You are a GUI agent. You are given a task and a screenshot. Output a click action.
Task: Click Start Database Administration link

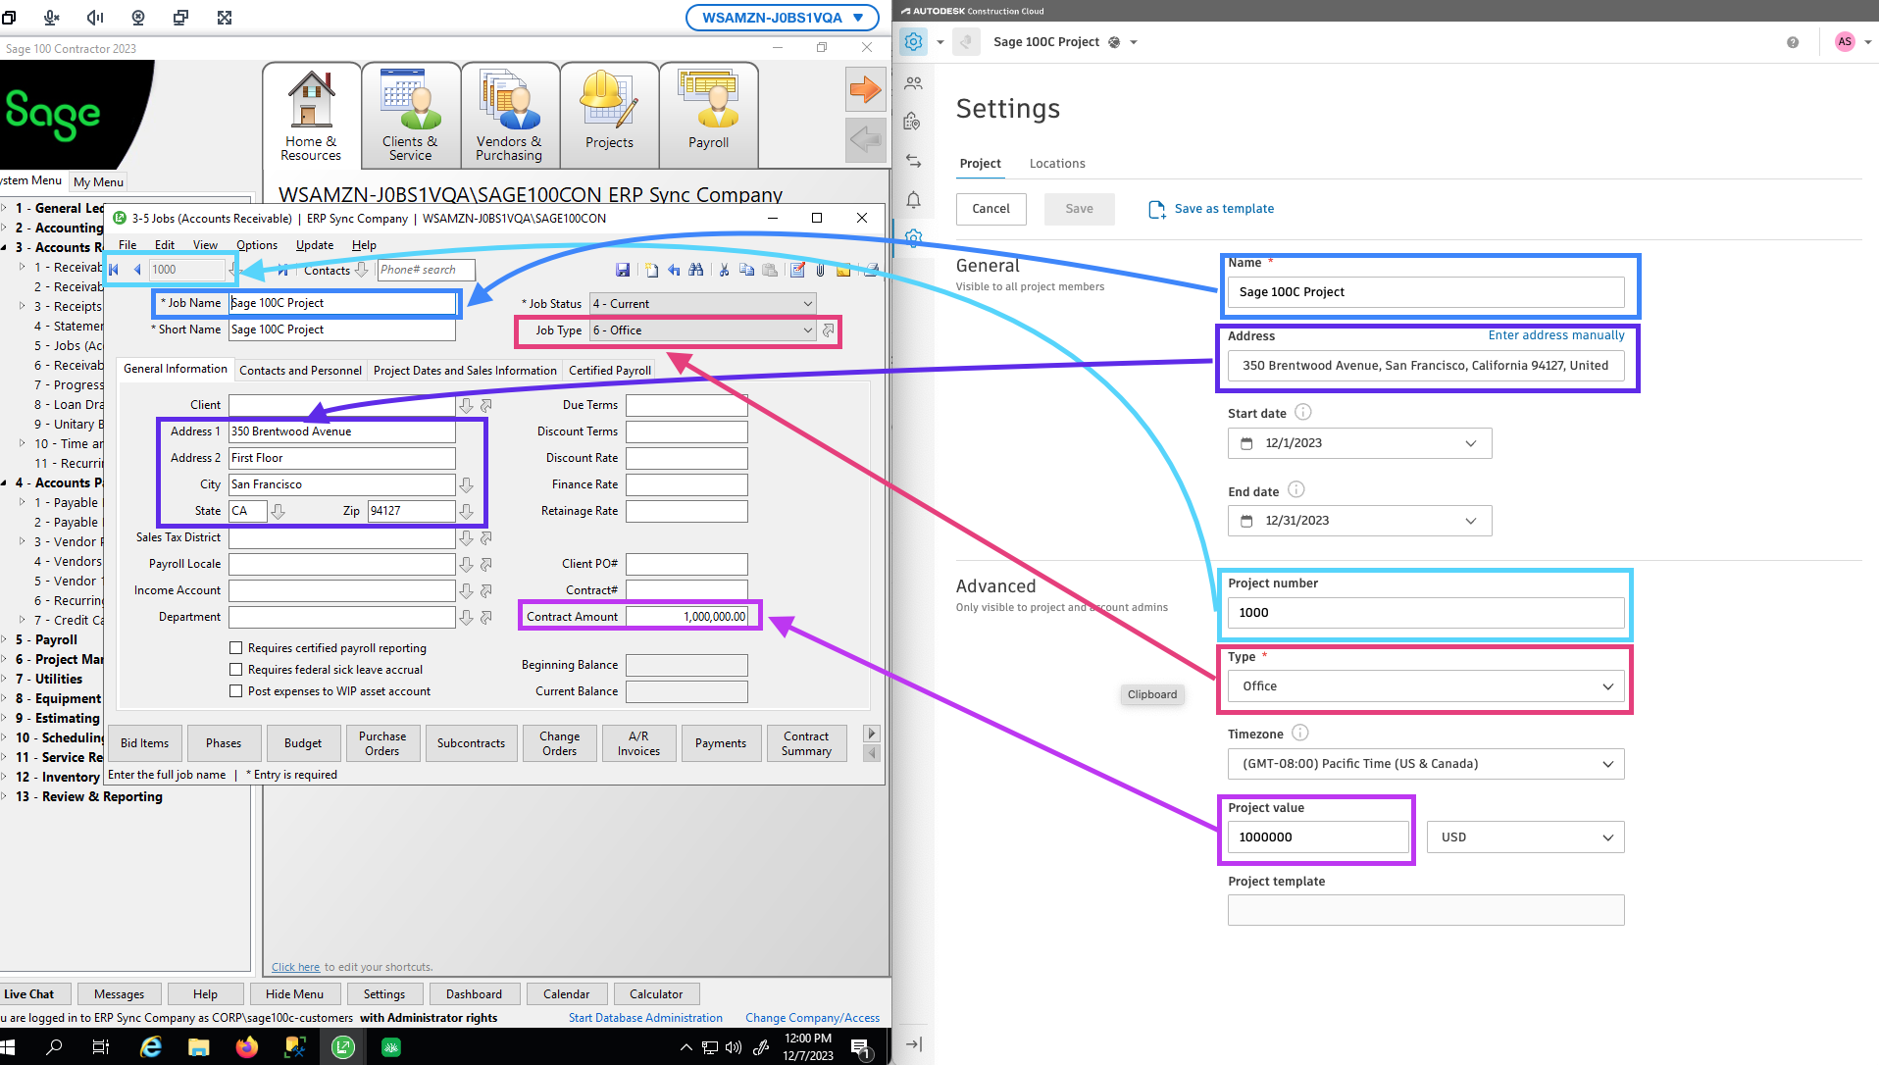[645, 1018]
